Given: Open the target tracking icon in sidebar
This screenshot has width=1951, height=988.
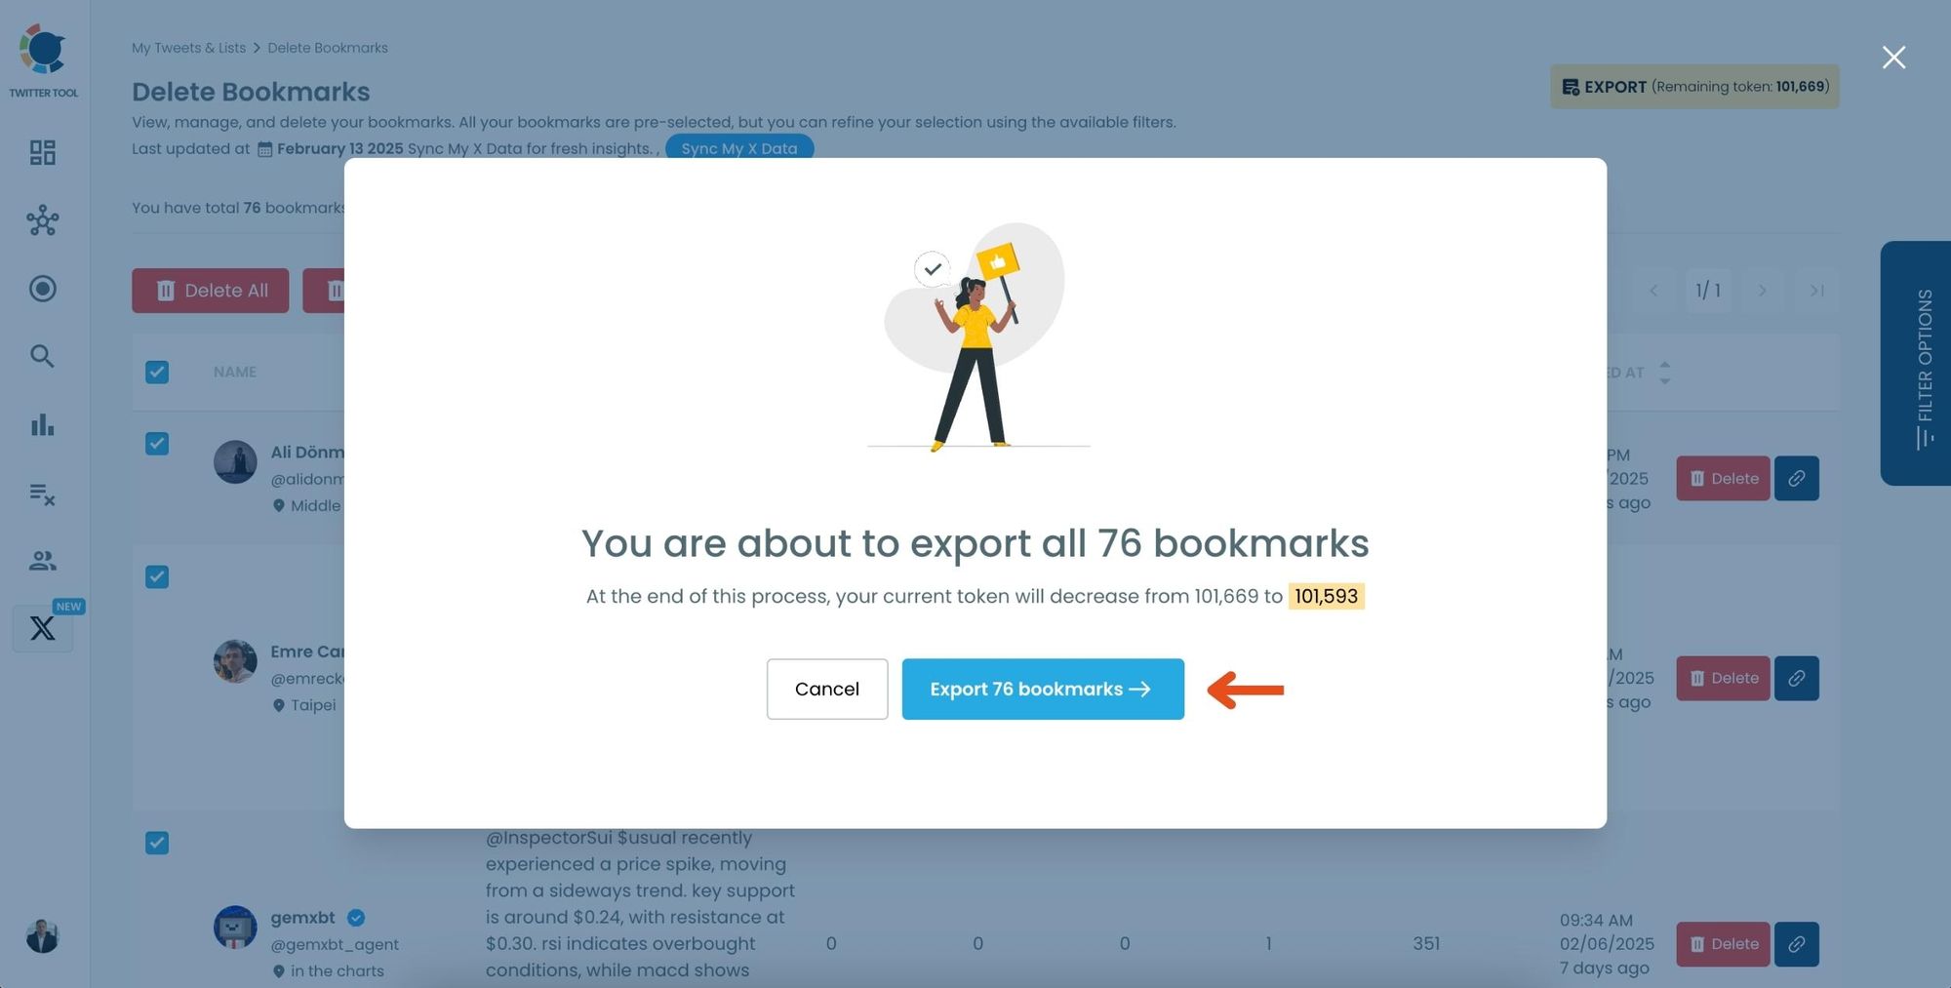Looking at the screenshot, I should point(42,289).
